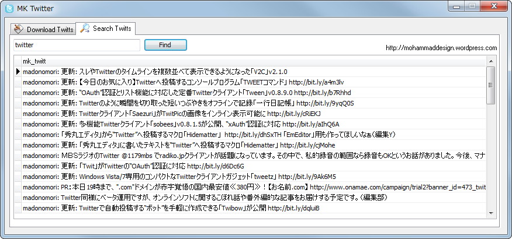Select the row with http://bit.ly/d6Dc6G

click(x=254, y=166)
